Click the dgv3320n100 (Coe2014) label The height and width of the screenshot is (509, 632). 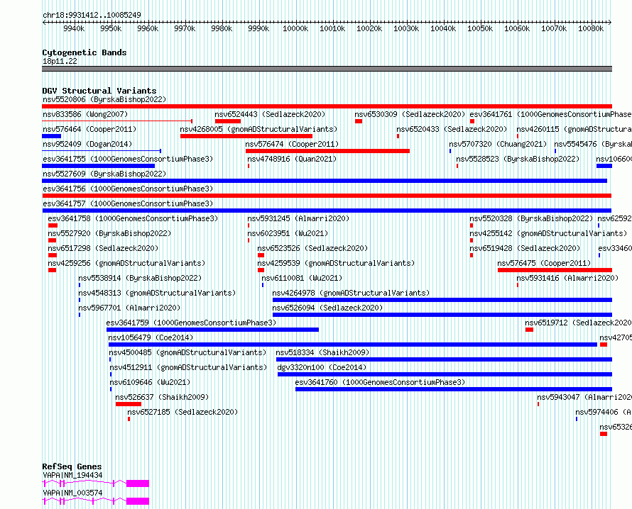click(322, 367)
